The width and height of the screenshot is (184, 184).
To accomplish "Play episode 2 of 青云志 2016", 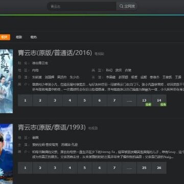I will [40, 100].
